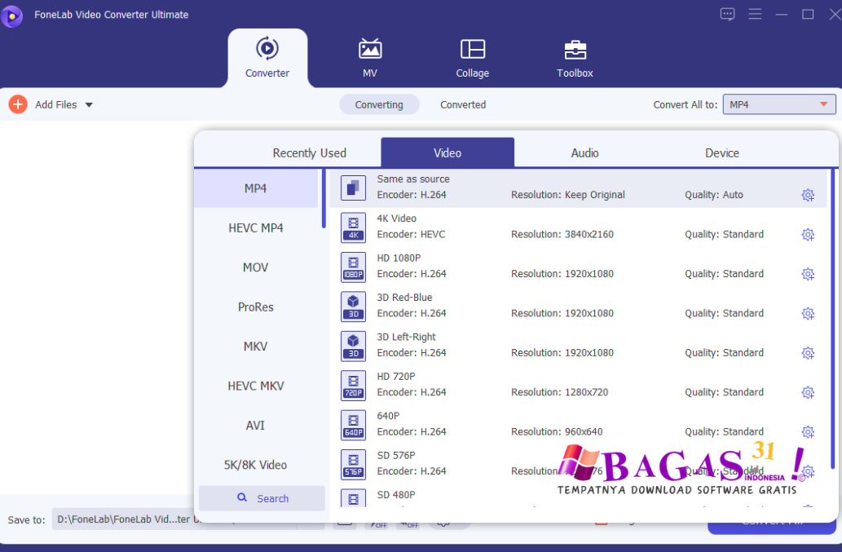
Task: Click the Same as source preset icon
Action: [353, 188]
